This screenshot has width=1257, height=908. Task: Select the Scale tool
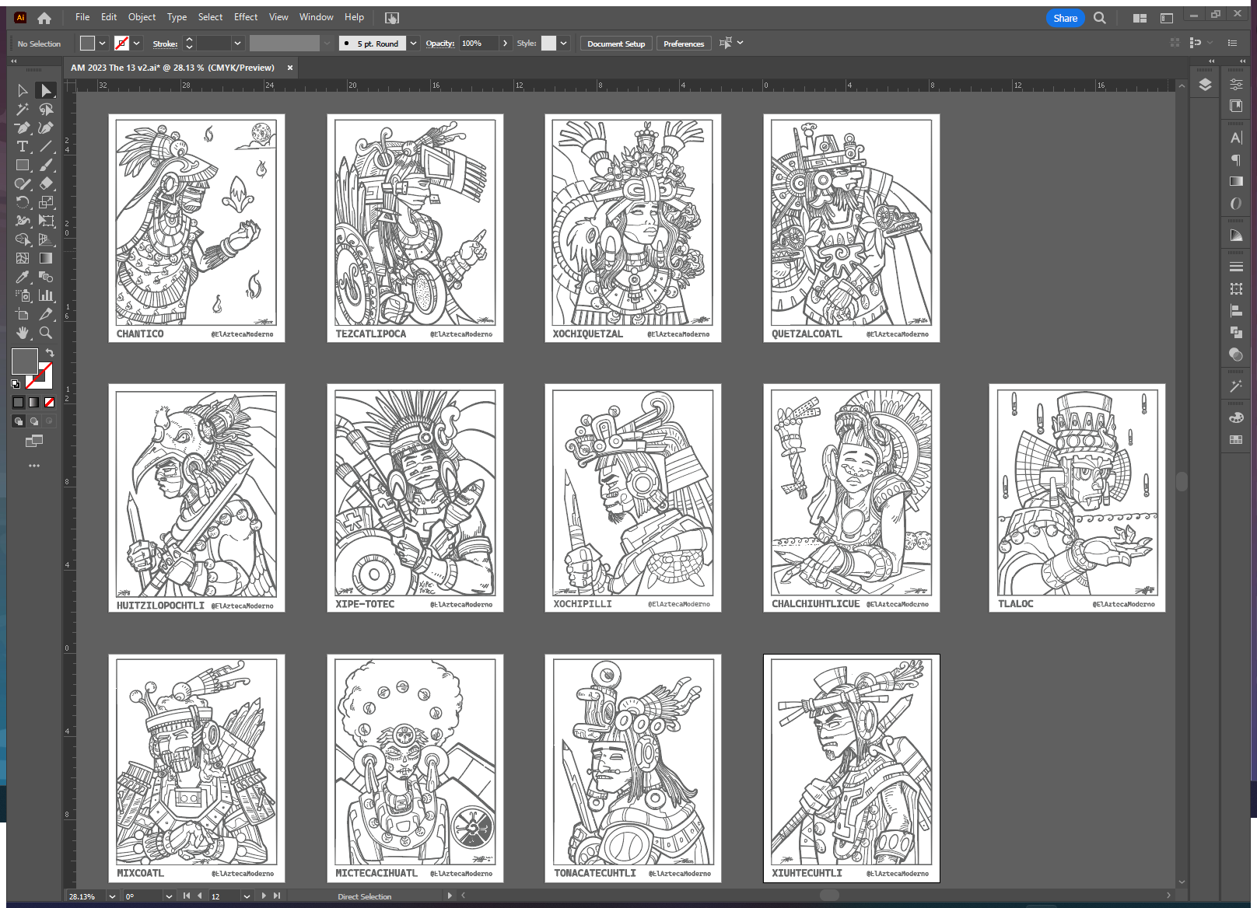[47, 203]
